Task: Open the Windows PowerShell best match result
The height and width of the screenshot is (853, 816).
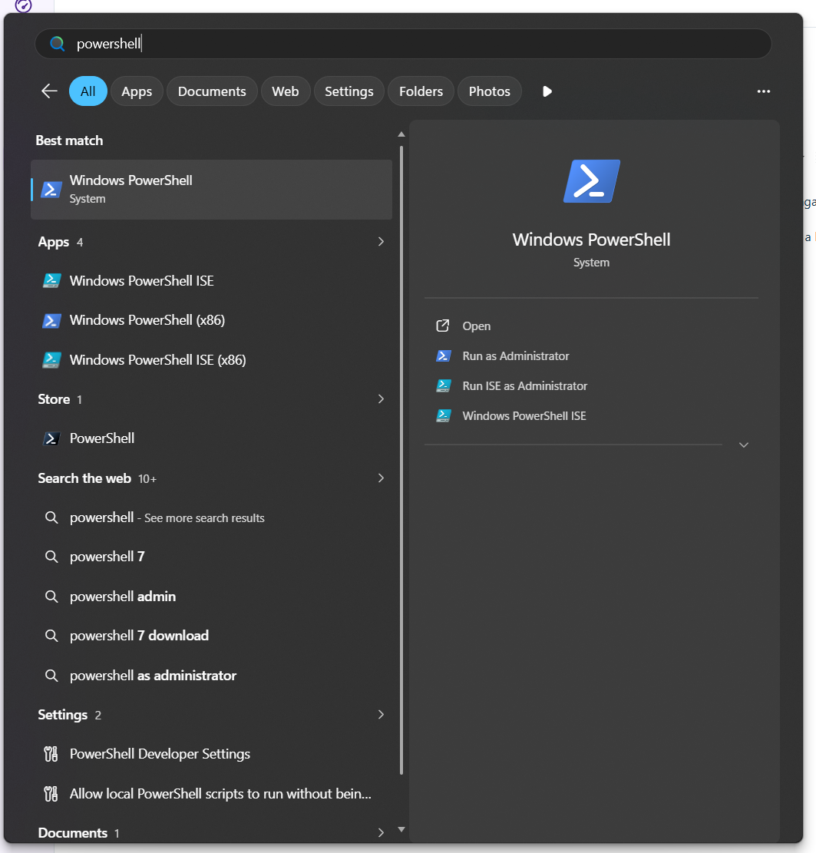Action: (x=211, y=190)
